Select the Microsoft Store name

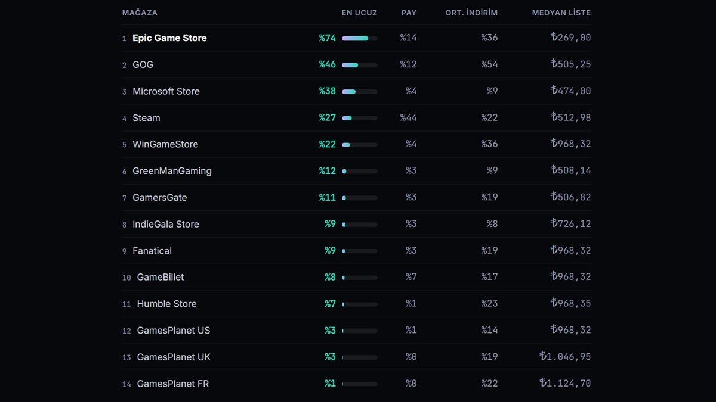(166, 91)
